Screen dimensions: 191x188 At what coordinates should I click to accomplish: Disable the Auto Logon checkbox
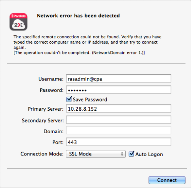131,154
